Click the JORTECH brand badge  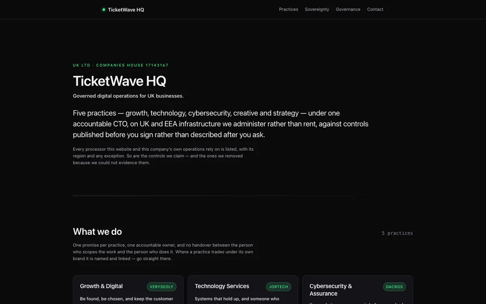coord(279,287)
